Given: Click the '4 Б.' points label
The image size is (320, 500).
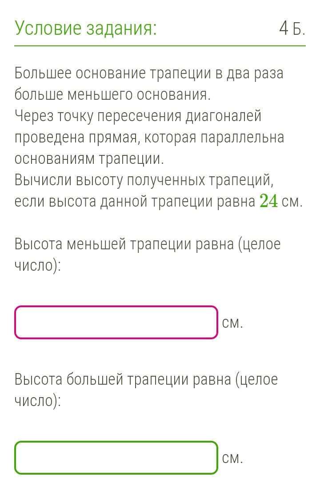Looking at the screenshot, I should tap(292, 28).
